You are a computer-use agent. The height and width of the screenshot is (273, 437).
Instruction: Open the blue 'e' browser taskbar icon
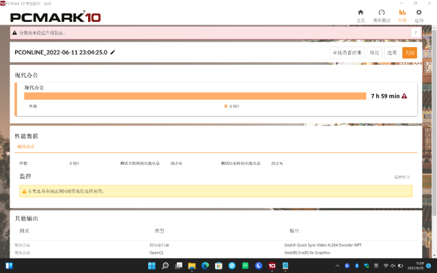tap(232, 265)
